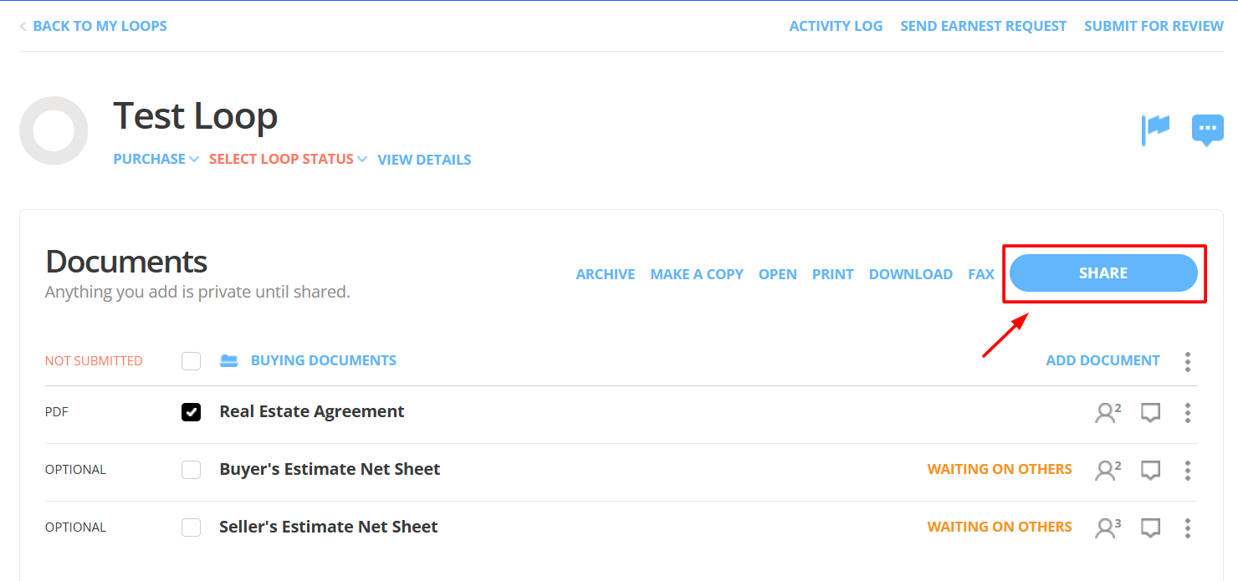Click people icon on Real Estate Agreement row
The width and height of the screenshot is (1238, 581).
tap(1108, 412)
